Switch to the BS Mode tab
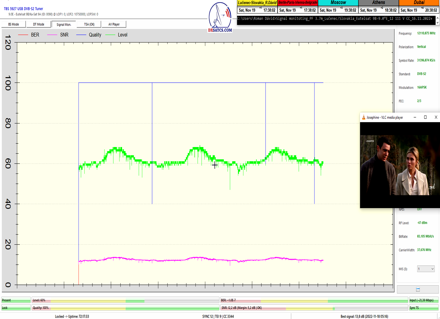Image resolution: width=440 pixels, height=319 pixels. [14, 24]
